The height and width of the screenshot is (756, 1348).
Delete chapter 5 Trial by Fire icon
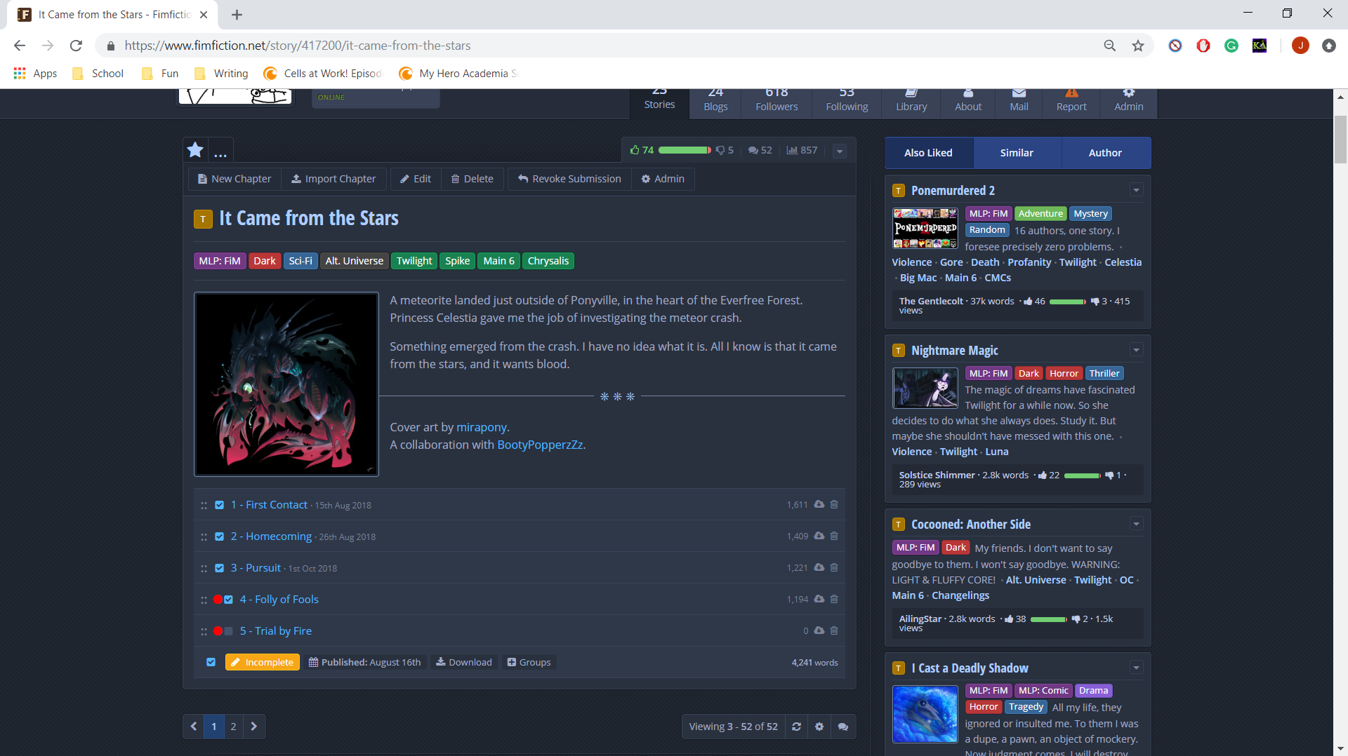(x=834, y=630)
